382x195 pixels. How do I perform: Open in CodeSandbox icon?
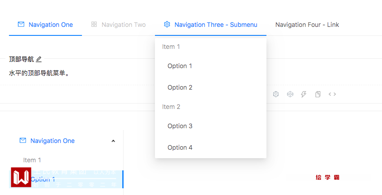pyautogui.click(x=276, y=94)
